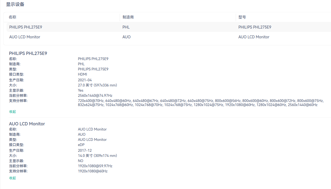Click the 名称 column header
This screenshot has width=331, height=189.
coord(12,17)
